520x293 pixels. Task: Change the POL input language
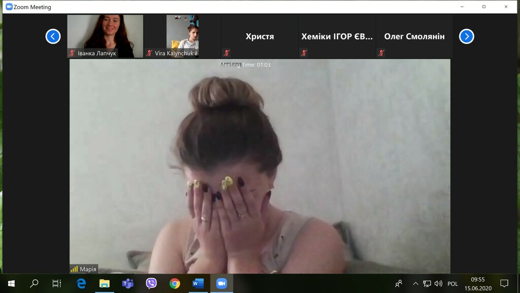coord(452,284)
